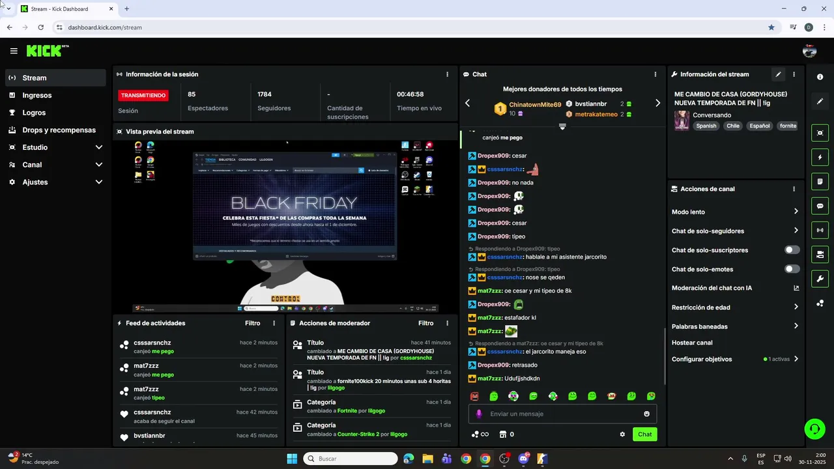Open the profile avatar menu
This screenshot has height=469, width=834.
coord(810,51)
